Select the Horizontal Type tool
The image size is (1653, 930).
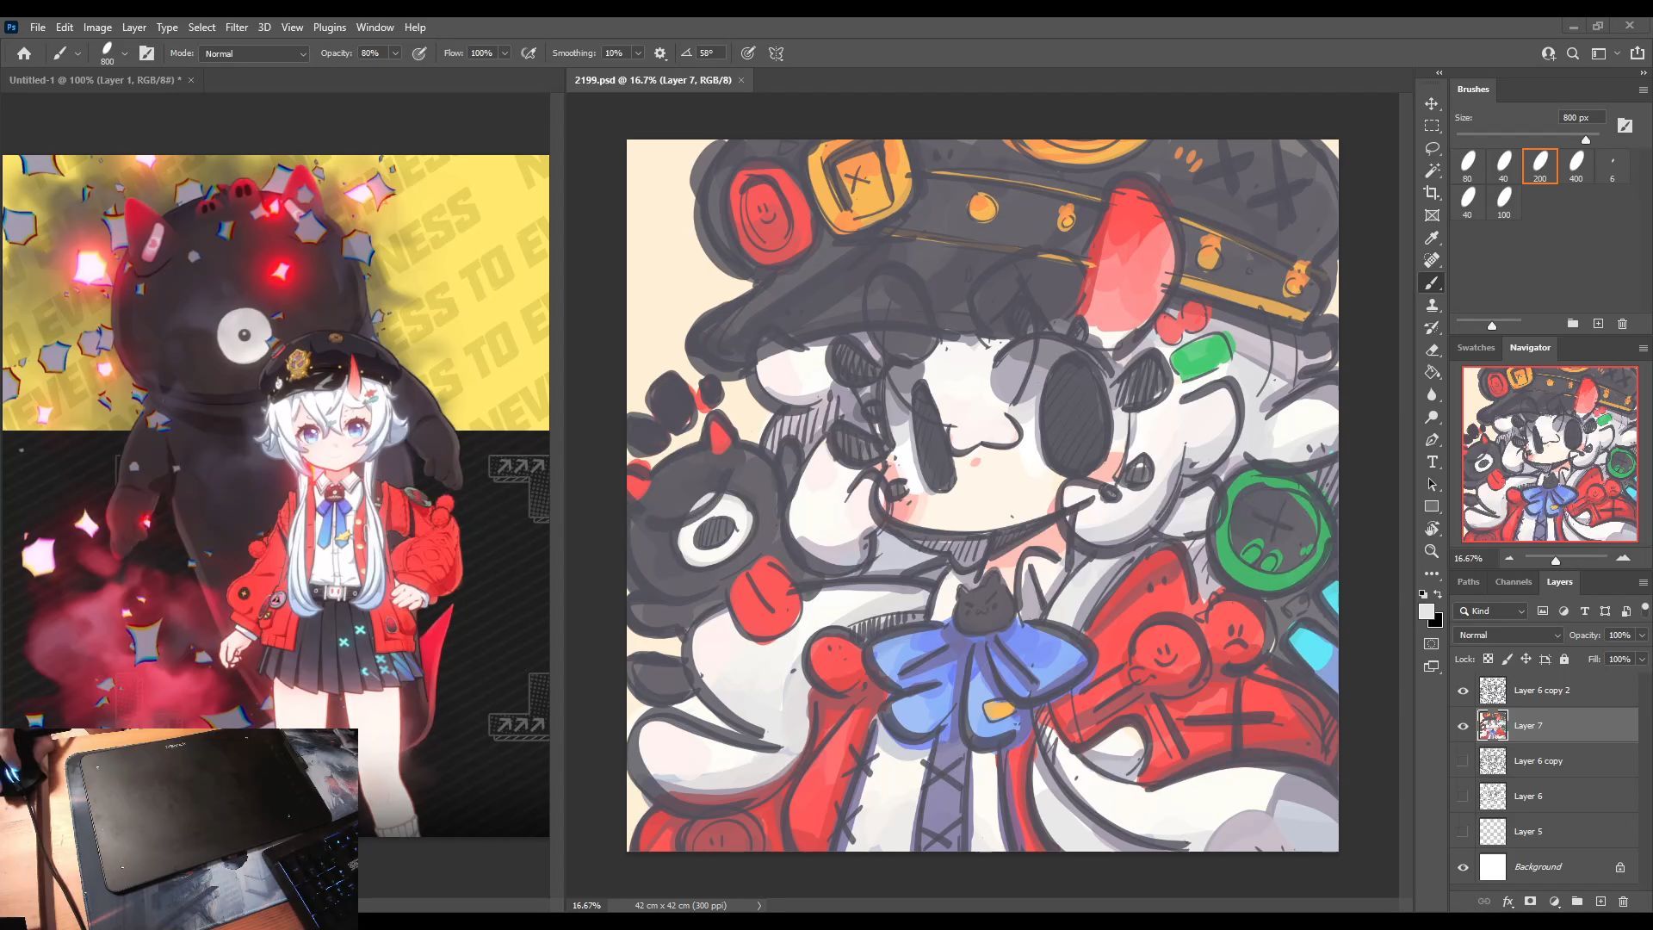pyautogui.click(x=1432, y=462)
